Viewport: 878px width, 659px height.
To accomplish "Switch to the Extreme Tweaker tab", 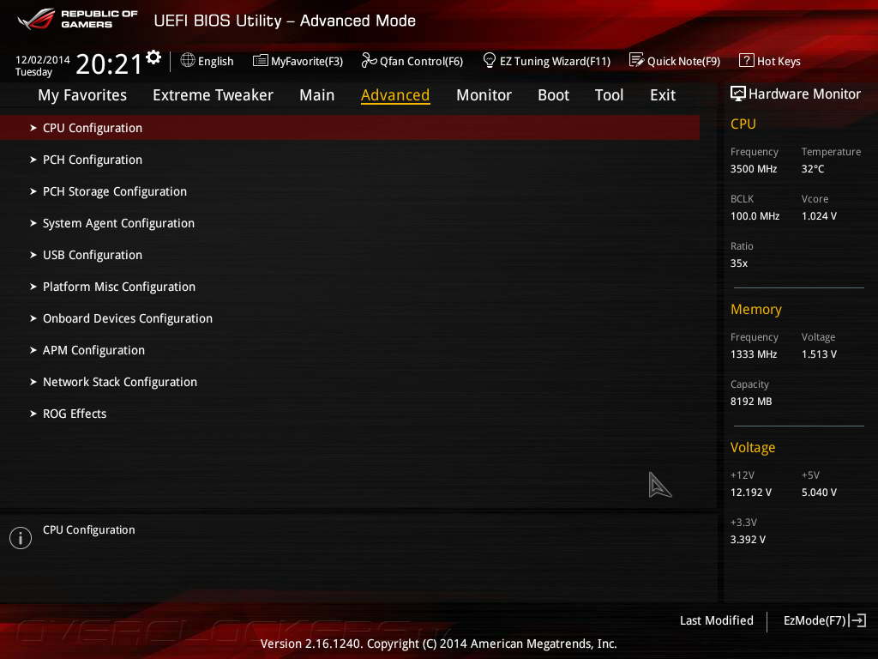I will point(213,95).
